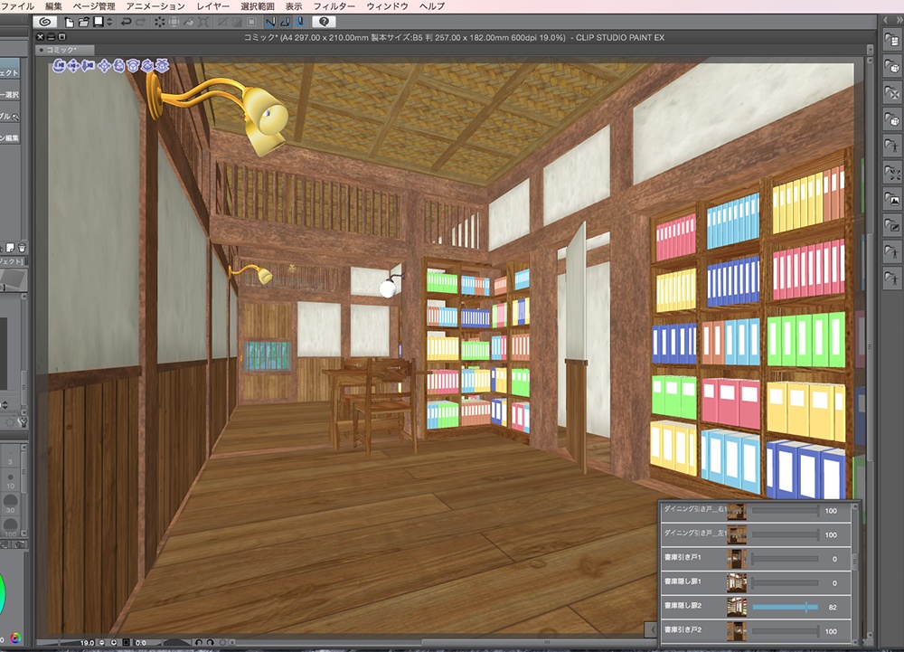
Task: Click the 書庫引き戸1 part thumbnail
Action: pos(737,558)
